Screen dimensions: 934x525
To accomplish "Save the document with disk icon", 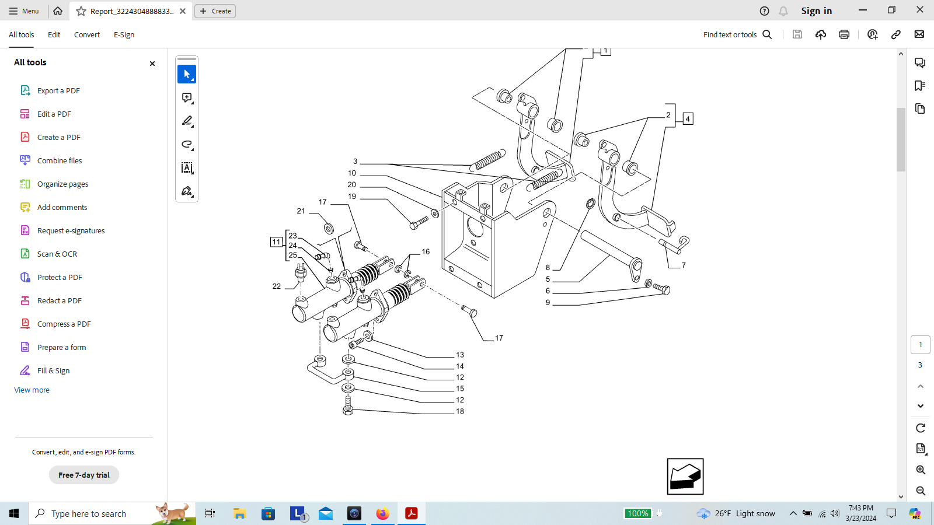I will click(x=797, y=34).
